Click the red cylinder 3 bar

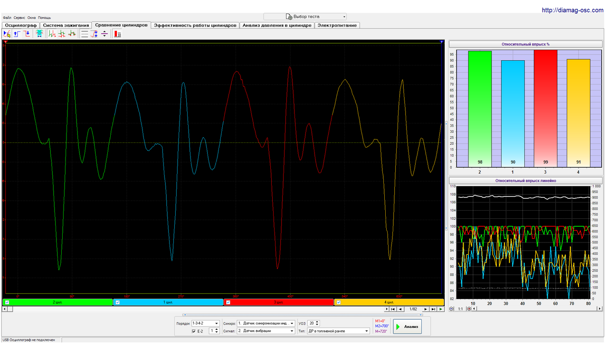[545, 108]
